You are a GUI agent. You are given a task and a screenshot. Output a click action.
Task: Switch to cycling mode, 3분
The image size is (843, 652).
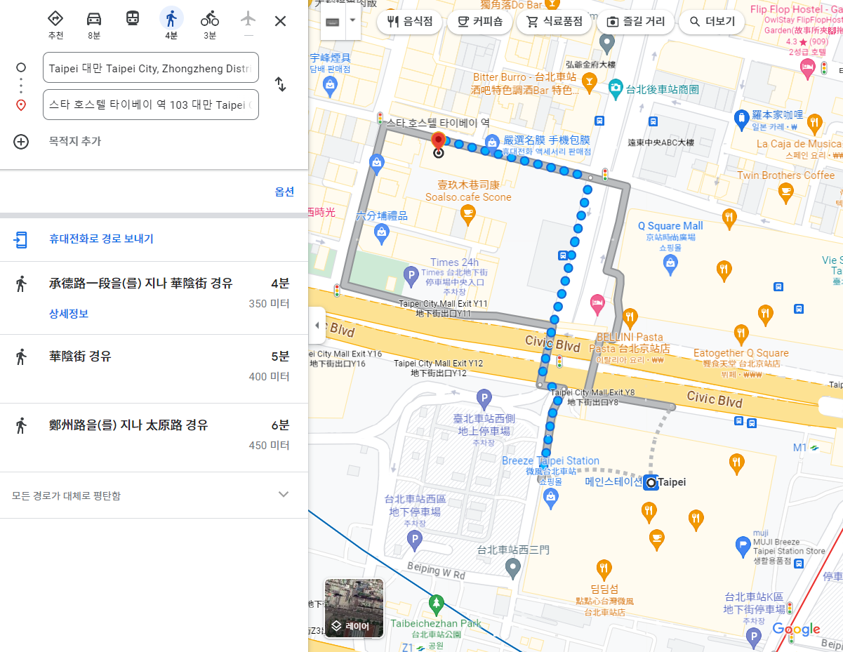pos(210,19)
